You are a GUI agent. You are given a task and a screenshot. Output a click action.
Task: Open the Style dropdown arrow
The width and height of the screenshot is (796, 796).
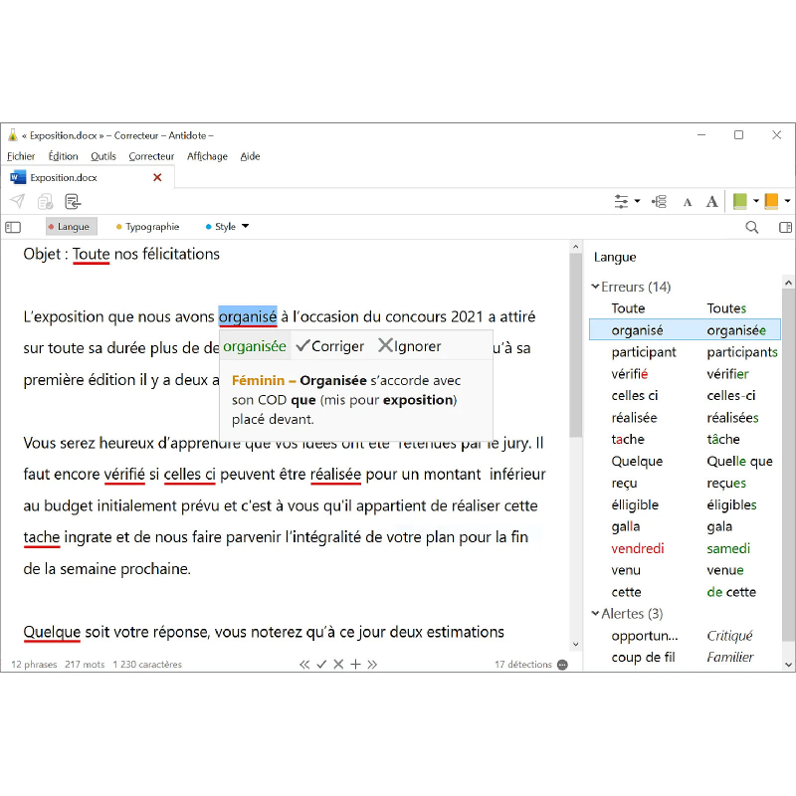point(245,226)
